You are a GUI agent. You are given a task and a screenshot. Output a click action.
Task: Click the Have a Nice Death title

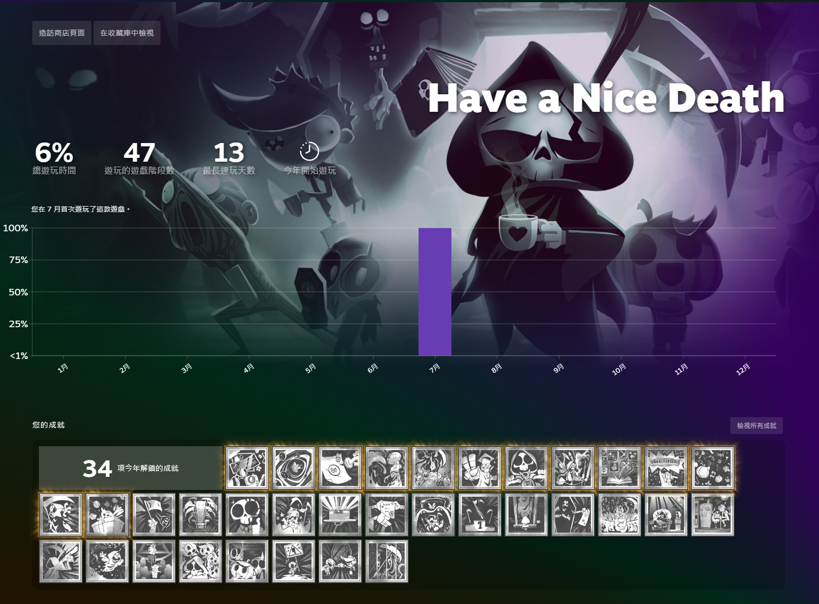pyautogui.click(x=606, y=98)
